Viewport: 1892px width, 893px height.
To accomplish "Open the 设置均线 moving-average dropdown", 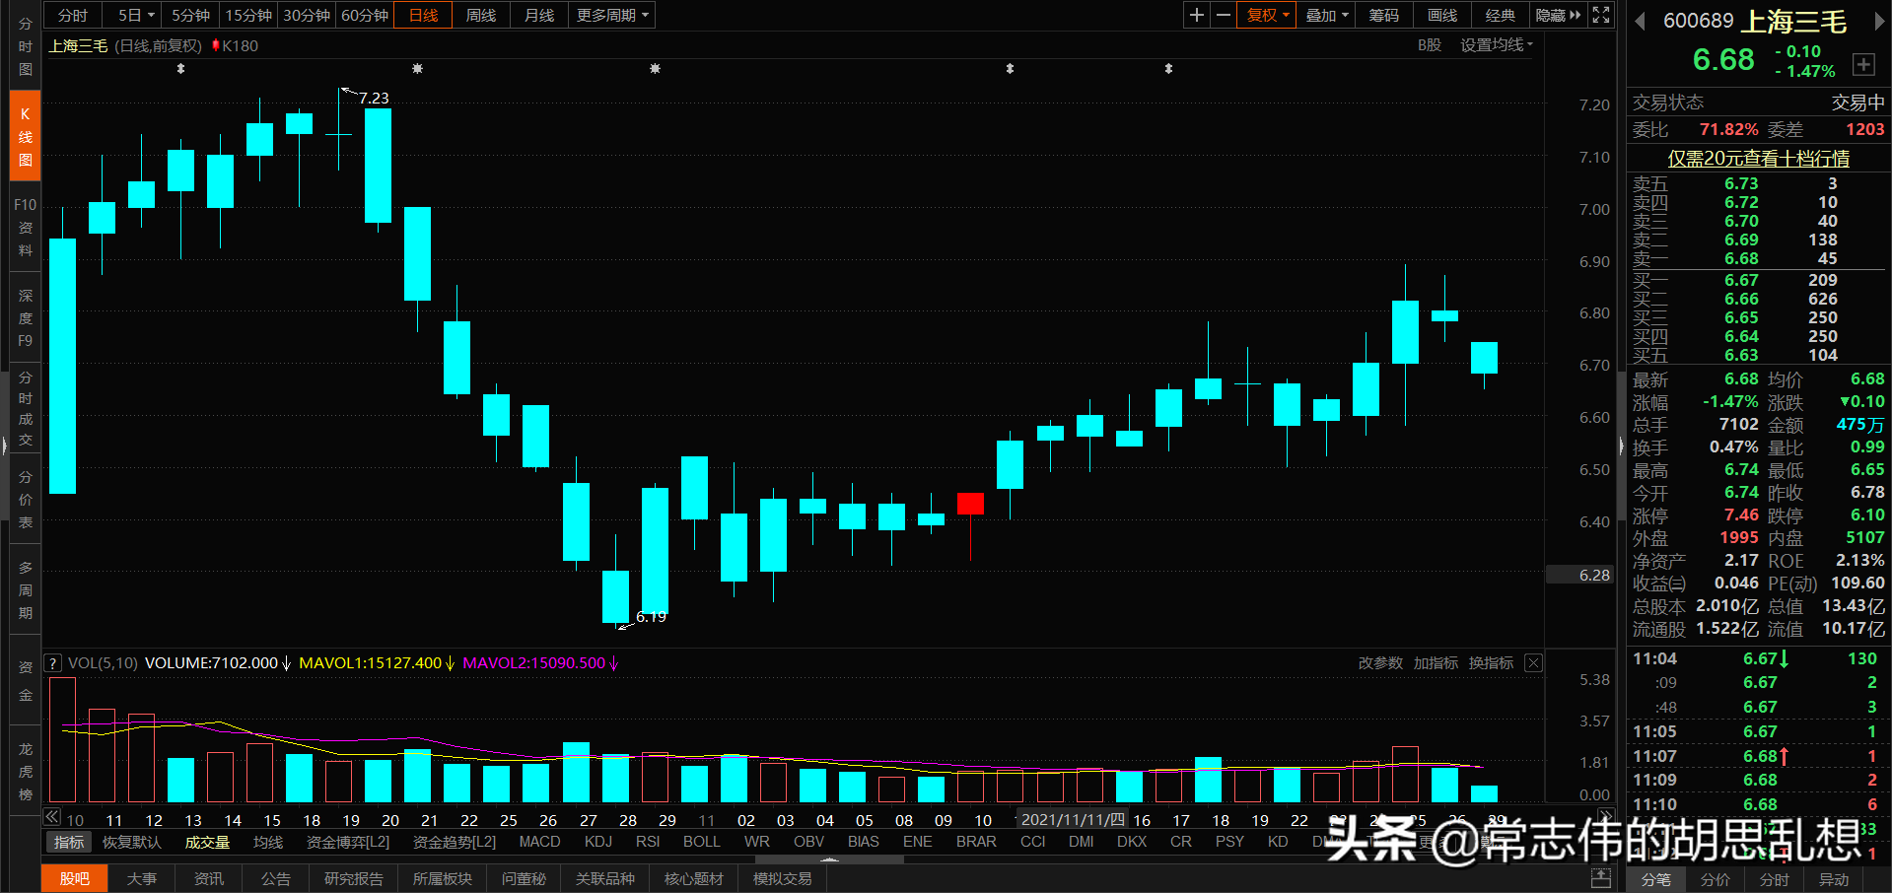I will click(1496, 44).
